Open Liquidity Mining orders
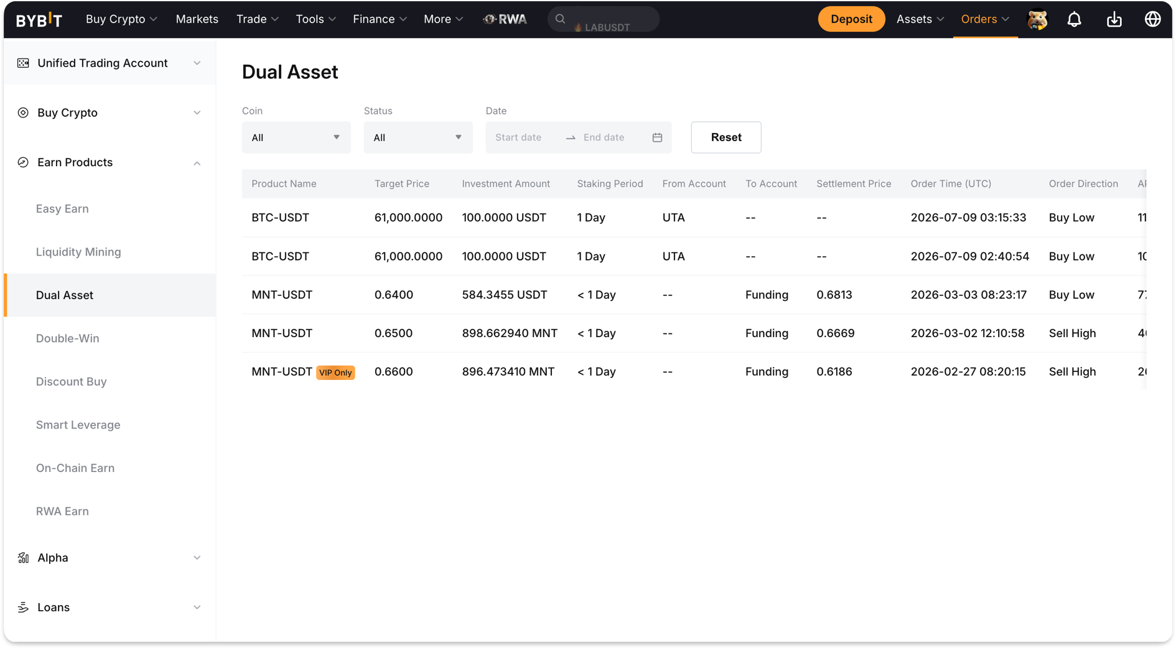Screen dimensions: 1176x648 coord(78,252)
